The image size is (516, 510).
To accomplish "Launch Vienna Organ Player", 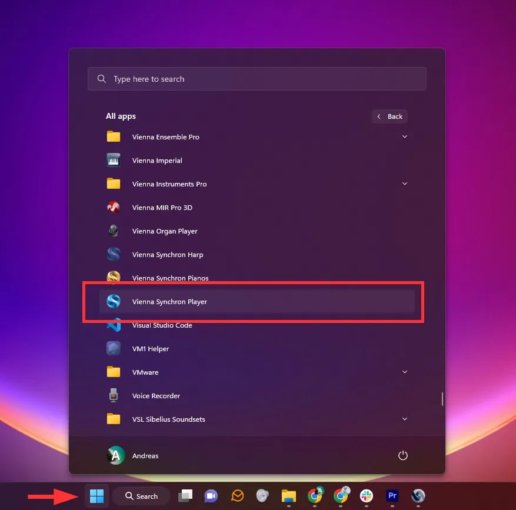I will click(165, 231).
